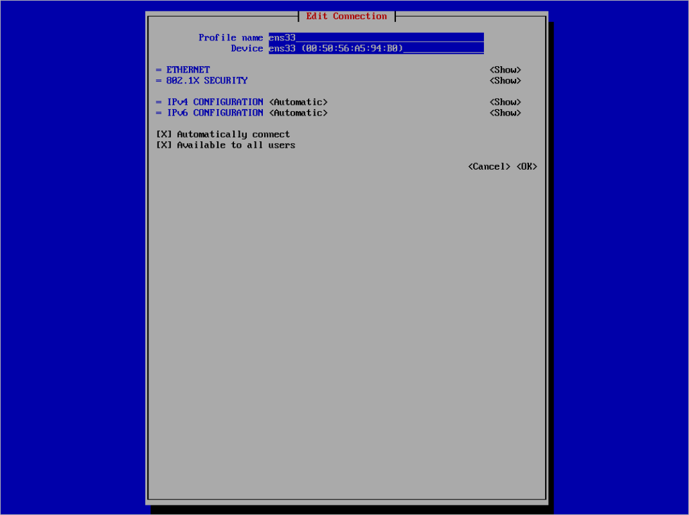Toggle the Automatically connect checkbox

(164, 135)
